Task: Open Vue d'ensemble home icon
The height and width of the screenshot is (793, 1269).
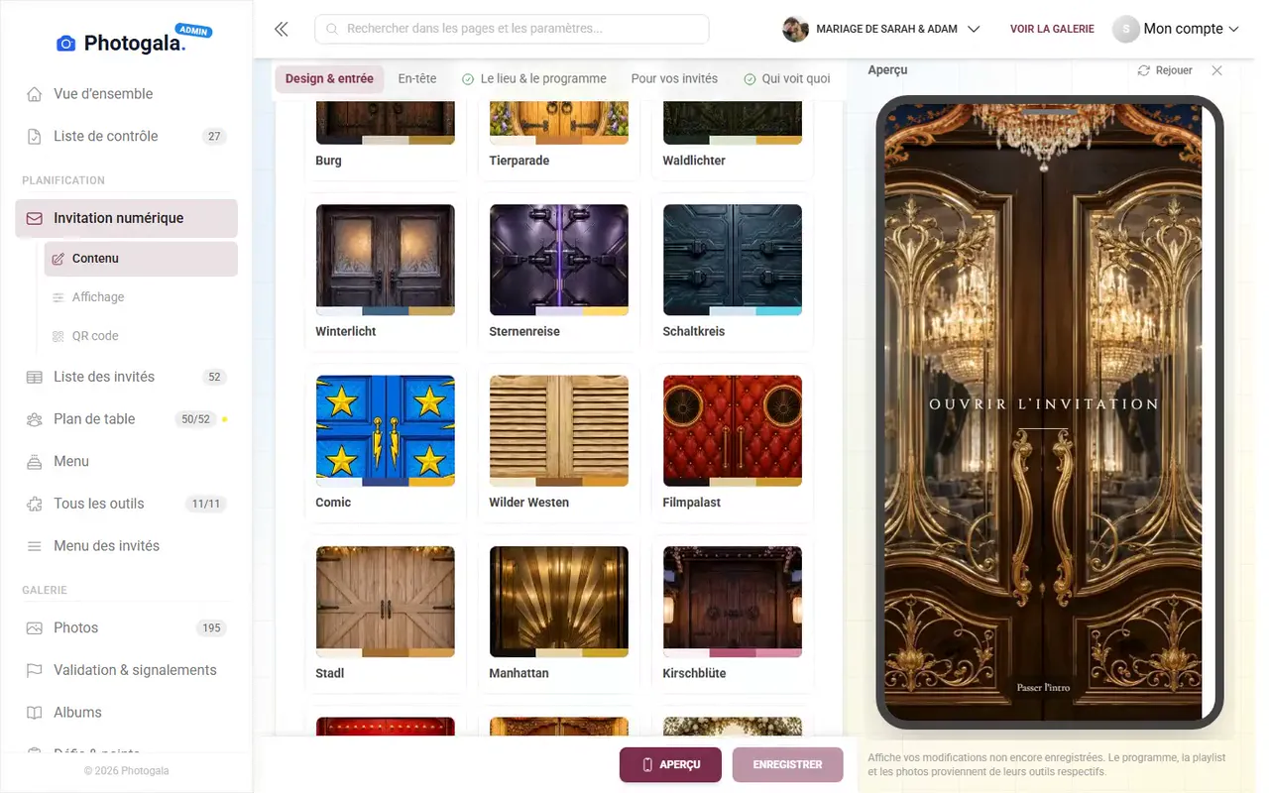Action: point(35,94)
